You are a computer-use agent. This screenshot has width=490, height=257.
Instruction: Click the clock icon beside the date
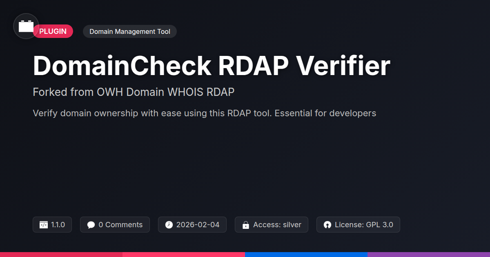click(169, 225)
